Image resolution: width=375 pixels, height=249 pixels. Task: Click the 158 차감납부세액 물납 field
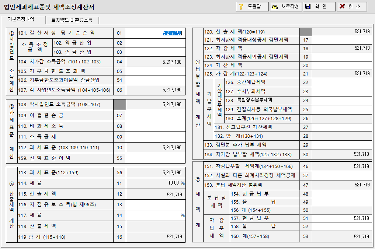[x=342, y=226]
